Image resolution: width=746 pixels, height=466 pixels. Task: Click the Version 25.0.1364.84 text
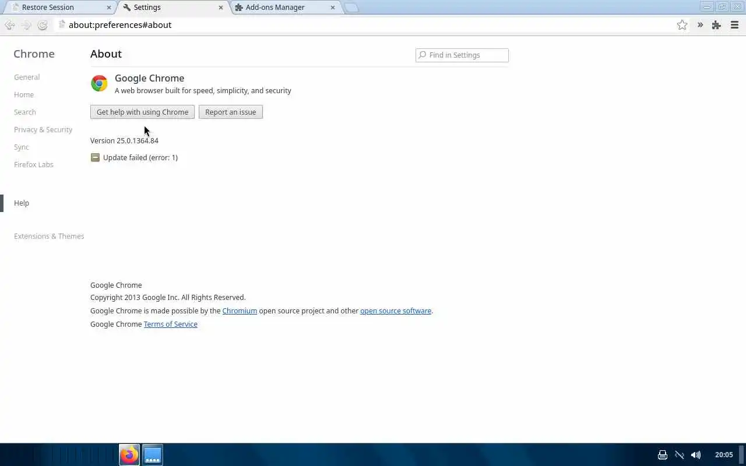tap(124, 140)
